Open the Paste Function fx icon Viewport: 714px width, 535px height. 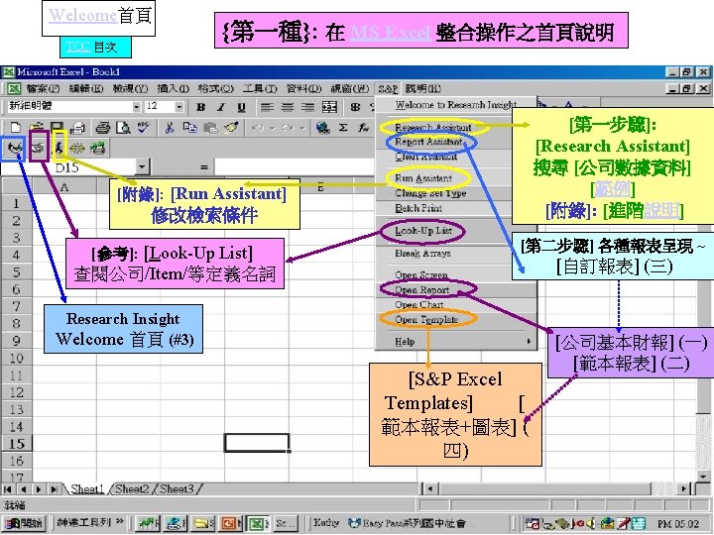363,128
